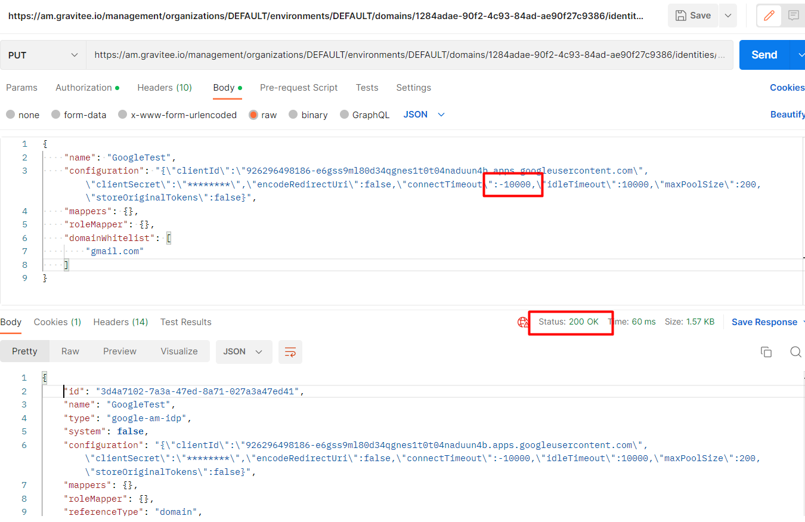
Task: Send the PUT request
Action: (764, 54)
